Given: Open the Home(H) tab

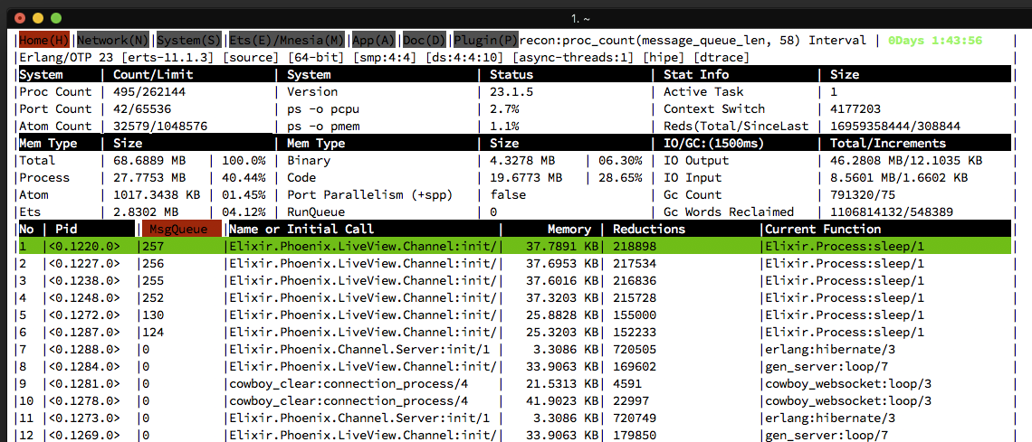Looking at the screenshot, I should point(44,40).
